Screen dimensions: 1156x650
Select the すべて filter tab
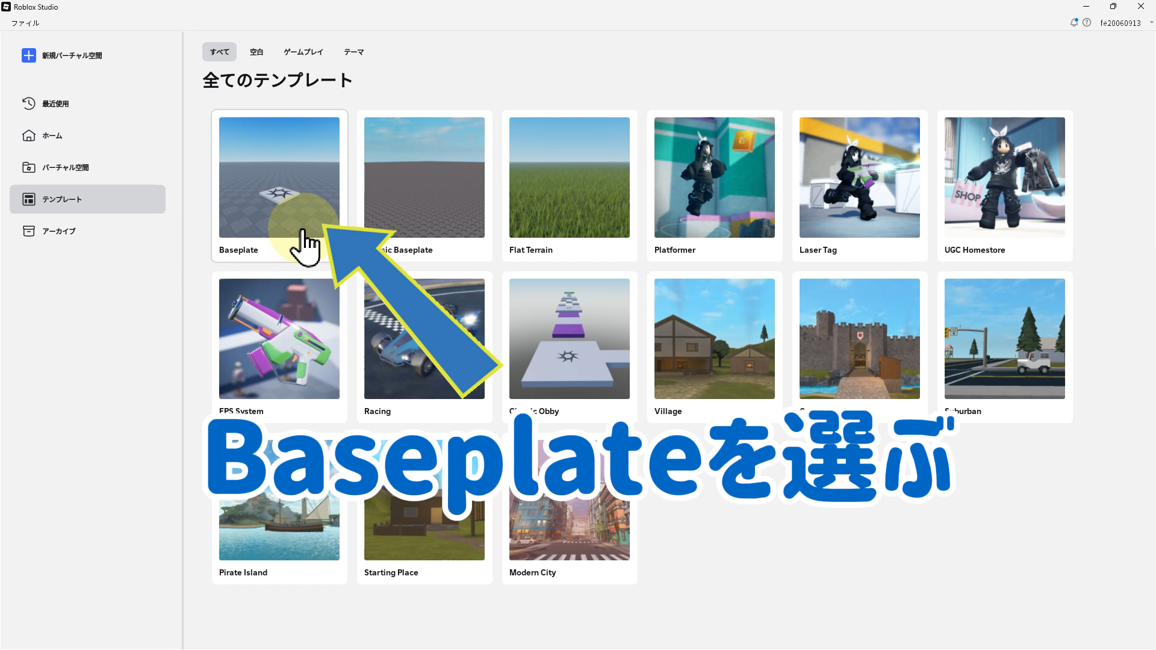[219, 52]
